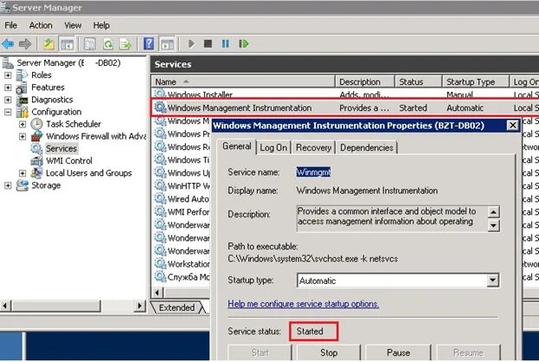Screen dimensions: 539x362
Task: Select the Roles tree item
Action: click(42, 75)
